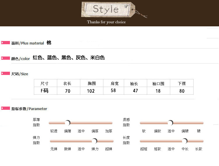
Task: Click the pink arrow beside 面料/Plus material
Action: tap(6, 43)
